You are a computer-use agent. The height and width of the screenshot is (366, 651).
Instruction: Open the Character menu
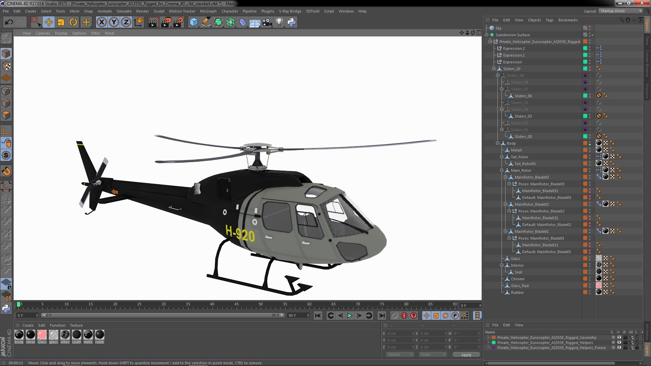[x=230, y=11]
